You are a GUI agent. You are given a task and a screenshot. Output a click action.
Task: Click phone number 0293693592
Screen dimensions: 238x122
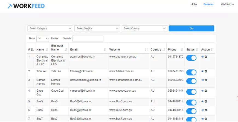click(x=176, y=80)
